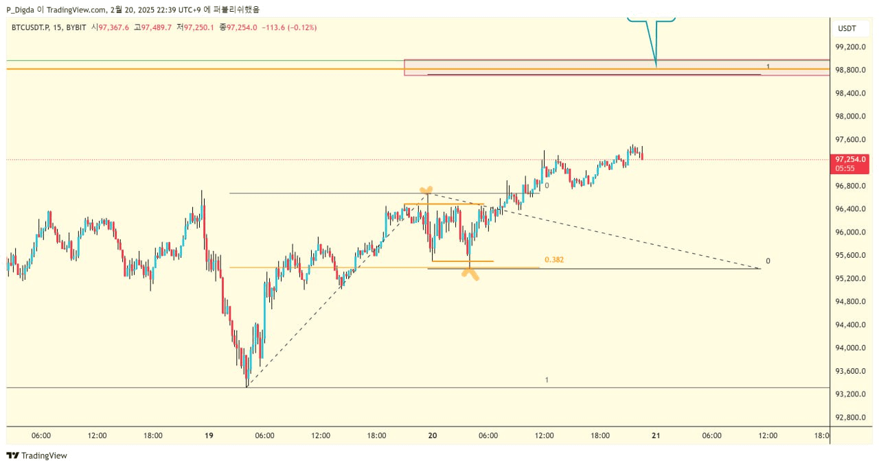Click the red 97,254.0 current price tag
This screenshot has height=467, width=879.
pos(850,163)
